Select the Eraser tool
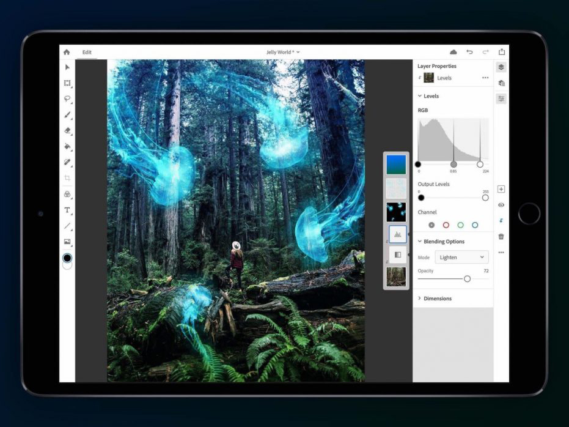 [x=67, y=130]
